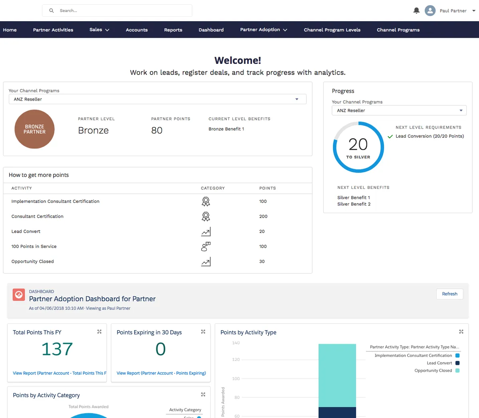Click Silver Benefit 2 text
Image resolution: width=479 pixels, height=418 pixels.
(x=354, y=204)
